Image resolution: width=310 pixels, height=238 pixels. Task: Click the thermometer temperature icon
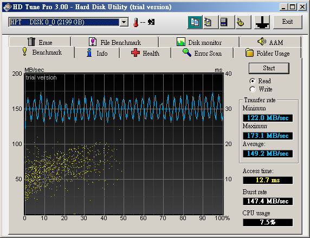(x=136, y=22)
